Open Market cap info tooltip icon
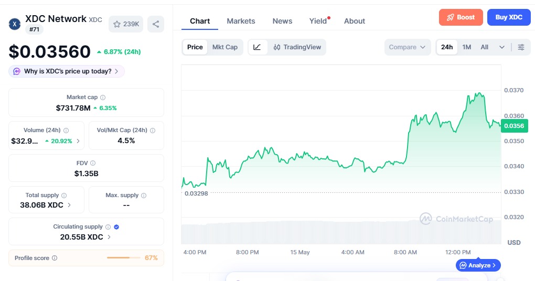535x281 pixels. click(x=103, y=98)
